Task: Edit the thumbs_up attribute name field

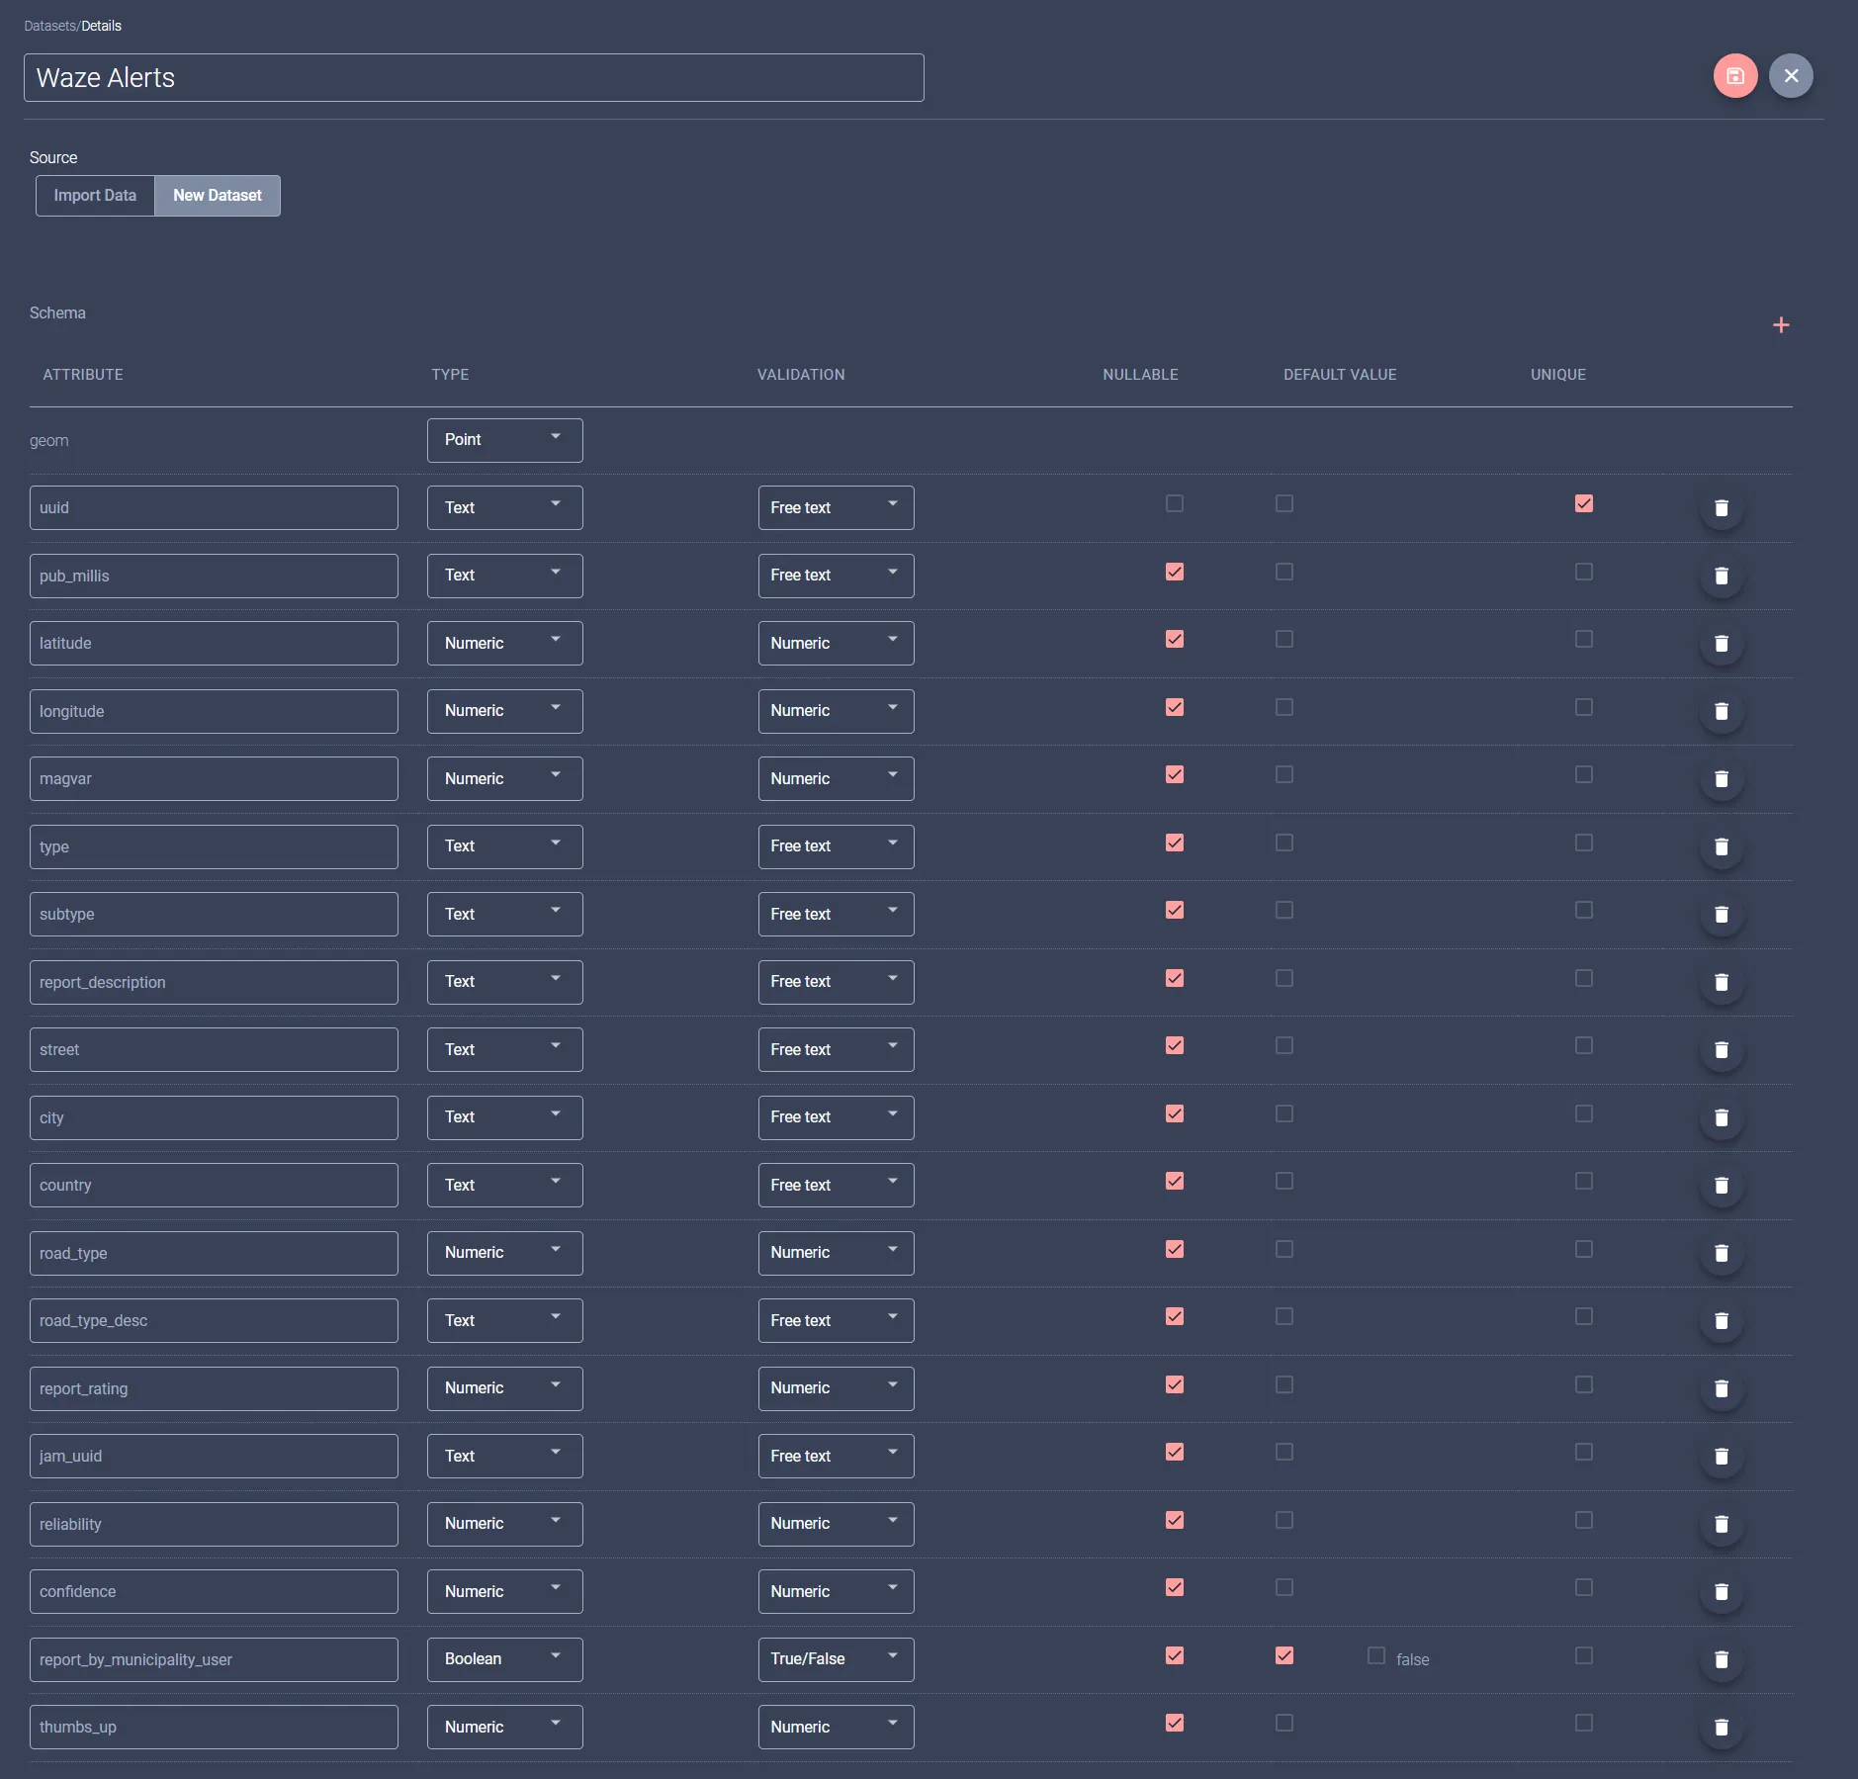Action: (214, 1727)
